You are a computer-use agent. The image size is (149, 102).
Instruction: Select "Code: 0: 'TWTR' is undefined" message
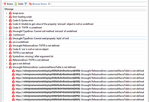(x=27, y=28)
